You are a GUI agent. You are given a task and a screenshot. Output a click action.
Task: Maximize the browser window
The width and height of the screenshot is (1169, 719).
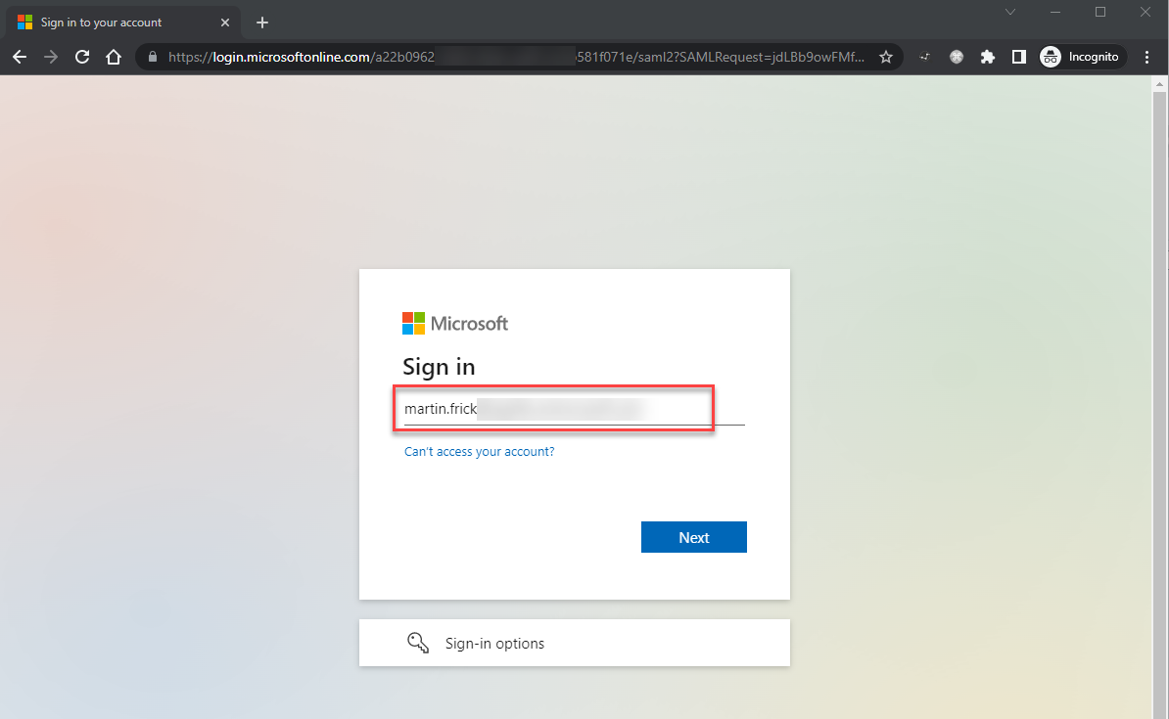(1100, 12)
